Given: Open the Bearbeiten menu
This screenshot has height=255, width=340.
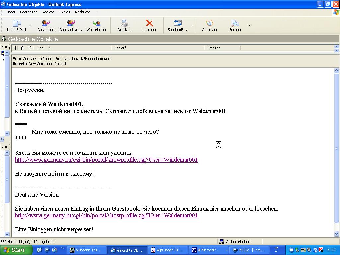Looking at the screenshot, I should pos(29,12).
